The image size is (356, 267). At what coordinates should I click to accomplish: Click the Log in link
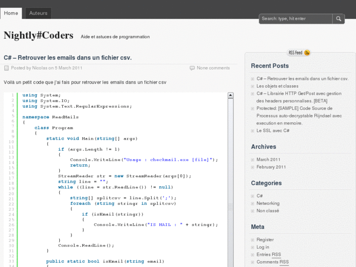(262, 247)
